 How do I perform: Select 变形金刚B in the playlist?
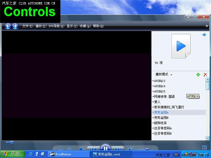pyautogui.click(x=161, y=117)
